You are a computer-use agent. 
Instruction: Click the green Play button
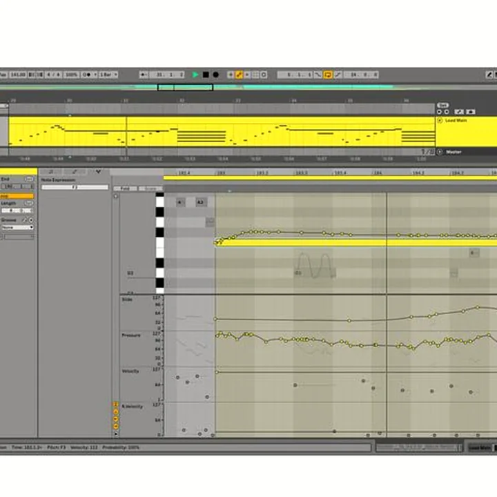(195, 75)
